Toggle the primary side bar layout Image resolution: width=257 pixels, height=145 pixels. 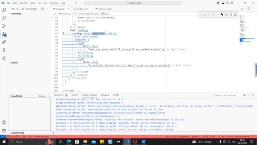[x=218, y=3]
